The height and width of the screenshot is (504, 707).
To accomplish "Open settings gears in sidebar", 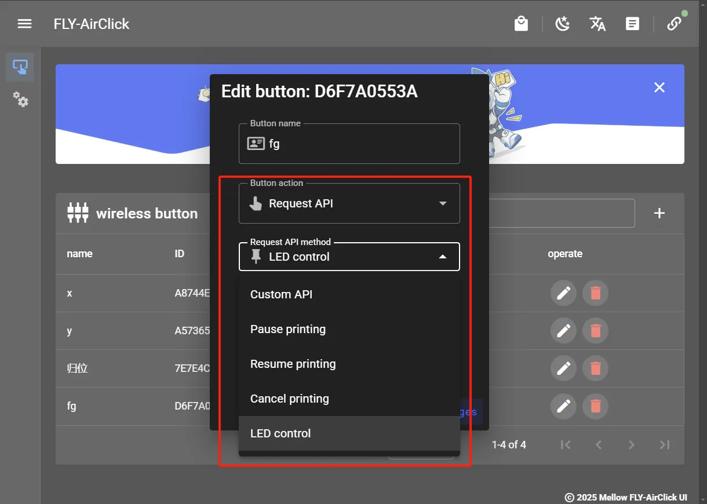I will click(x=20, y=100).
